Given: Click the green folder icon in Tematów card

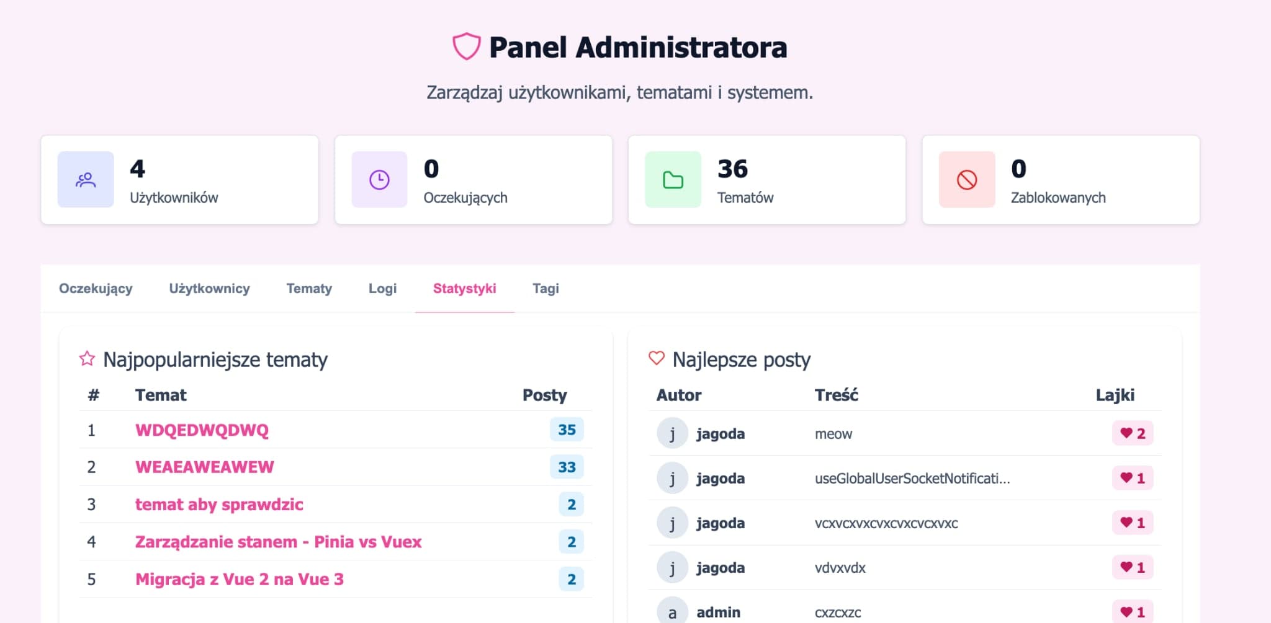Looking at the screenshot, I should [x=673, y=180].
